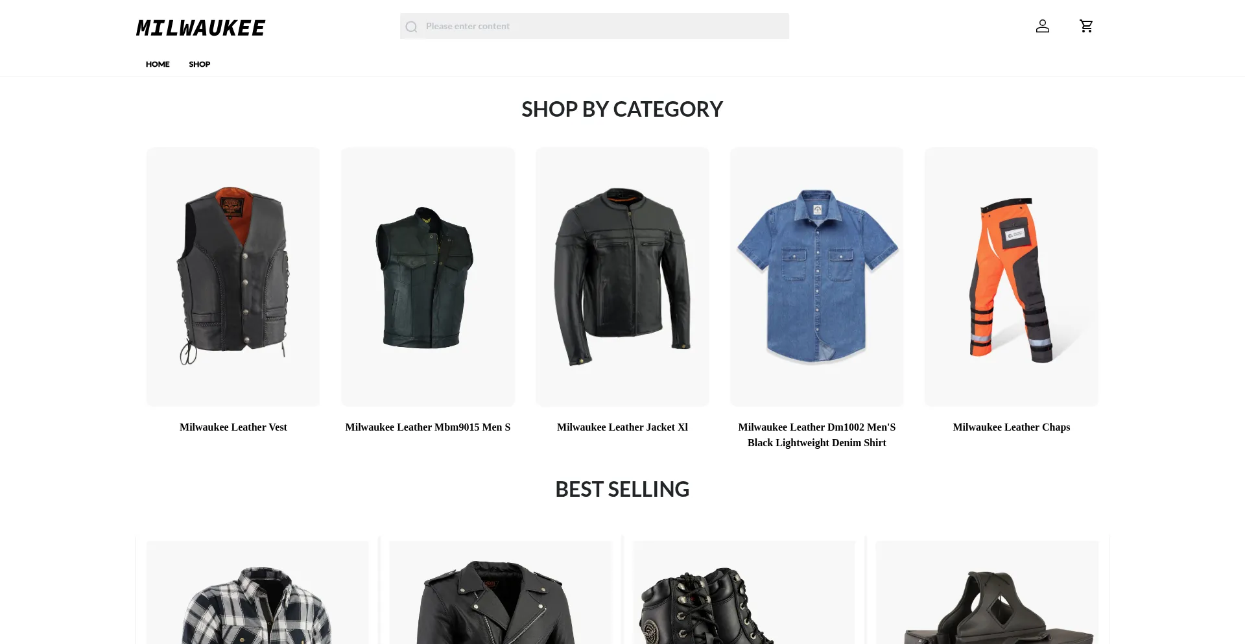This screenshot has width=1245, height=644.
Task: Click the MILWAUKEE logo
Action: [x=200, y=28]
